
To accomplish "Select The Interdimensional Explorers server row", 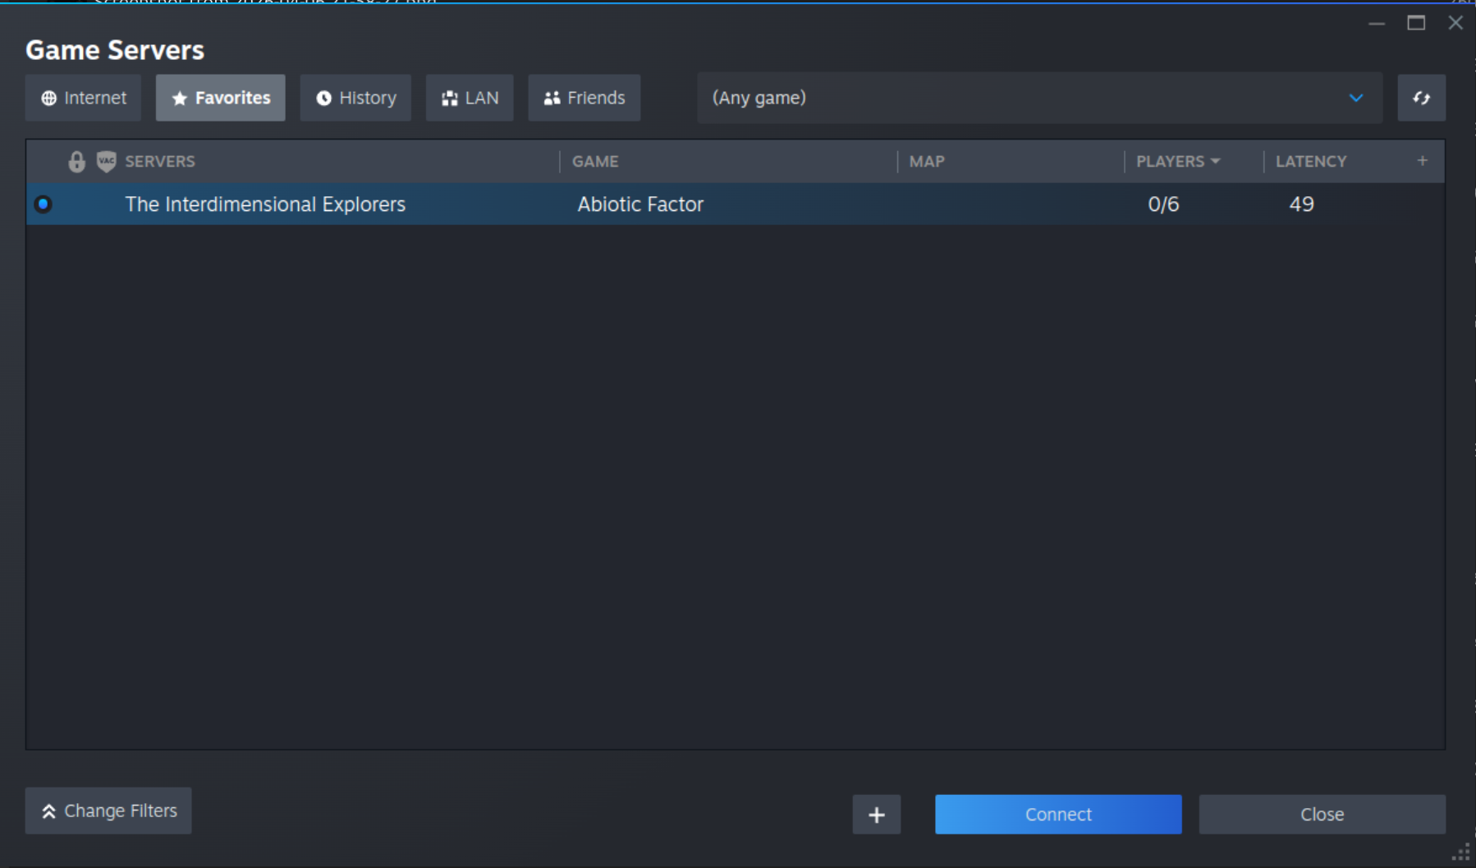I will coord(264,204).
